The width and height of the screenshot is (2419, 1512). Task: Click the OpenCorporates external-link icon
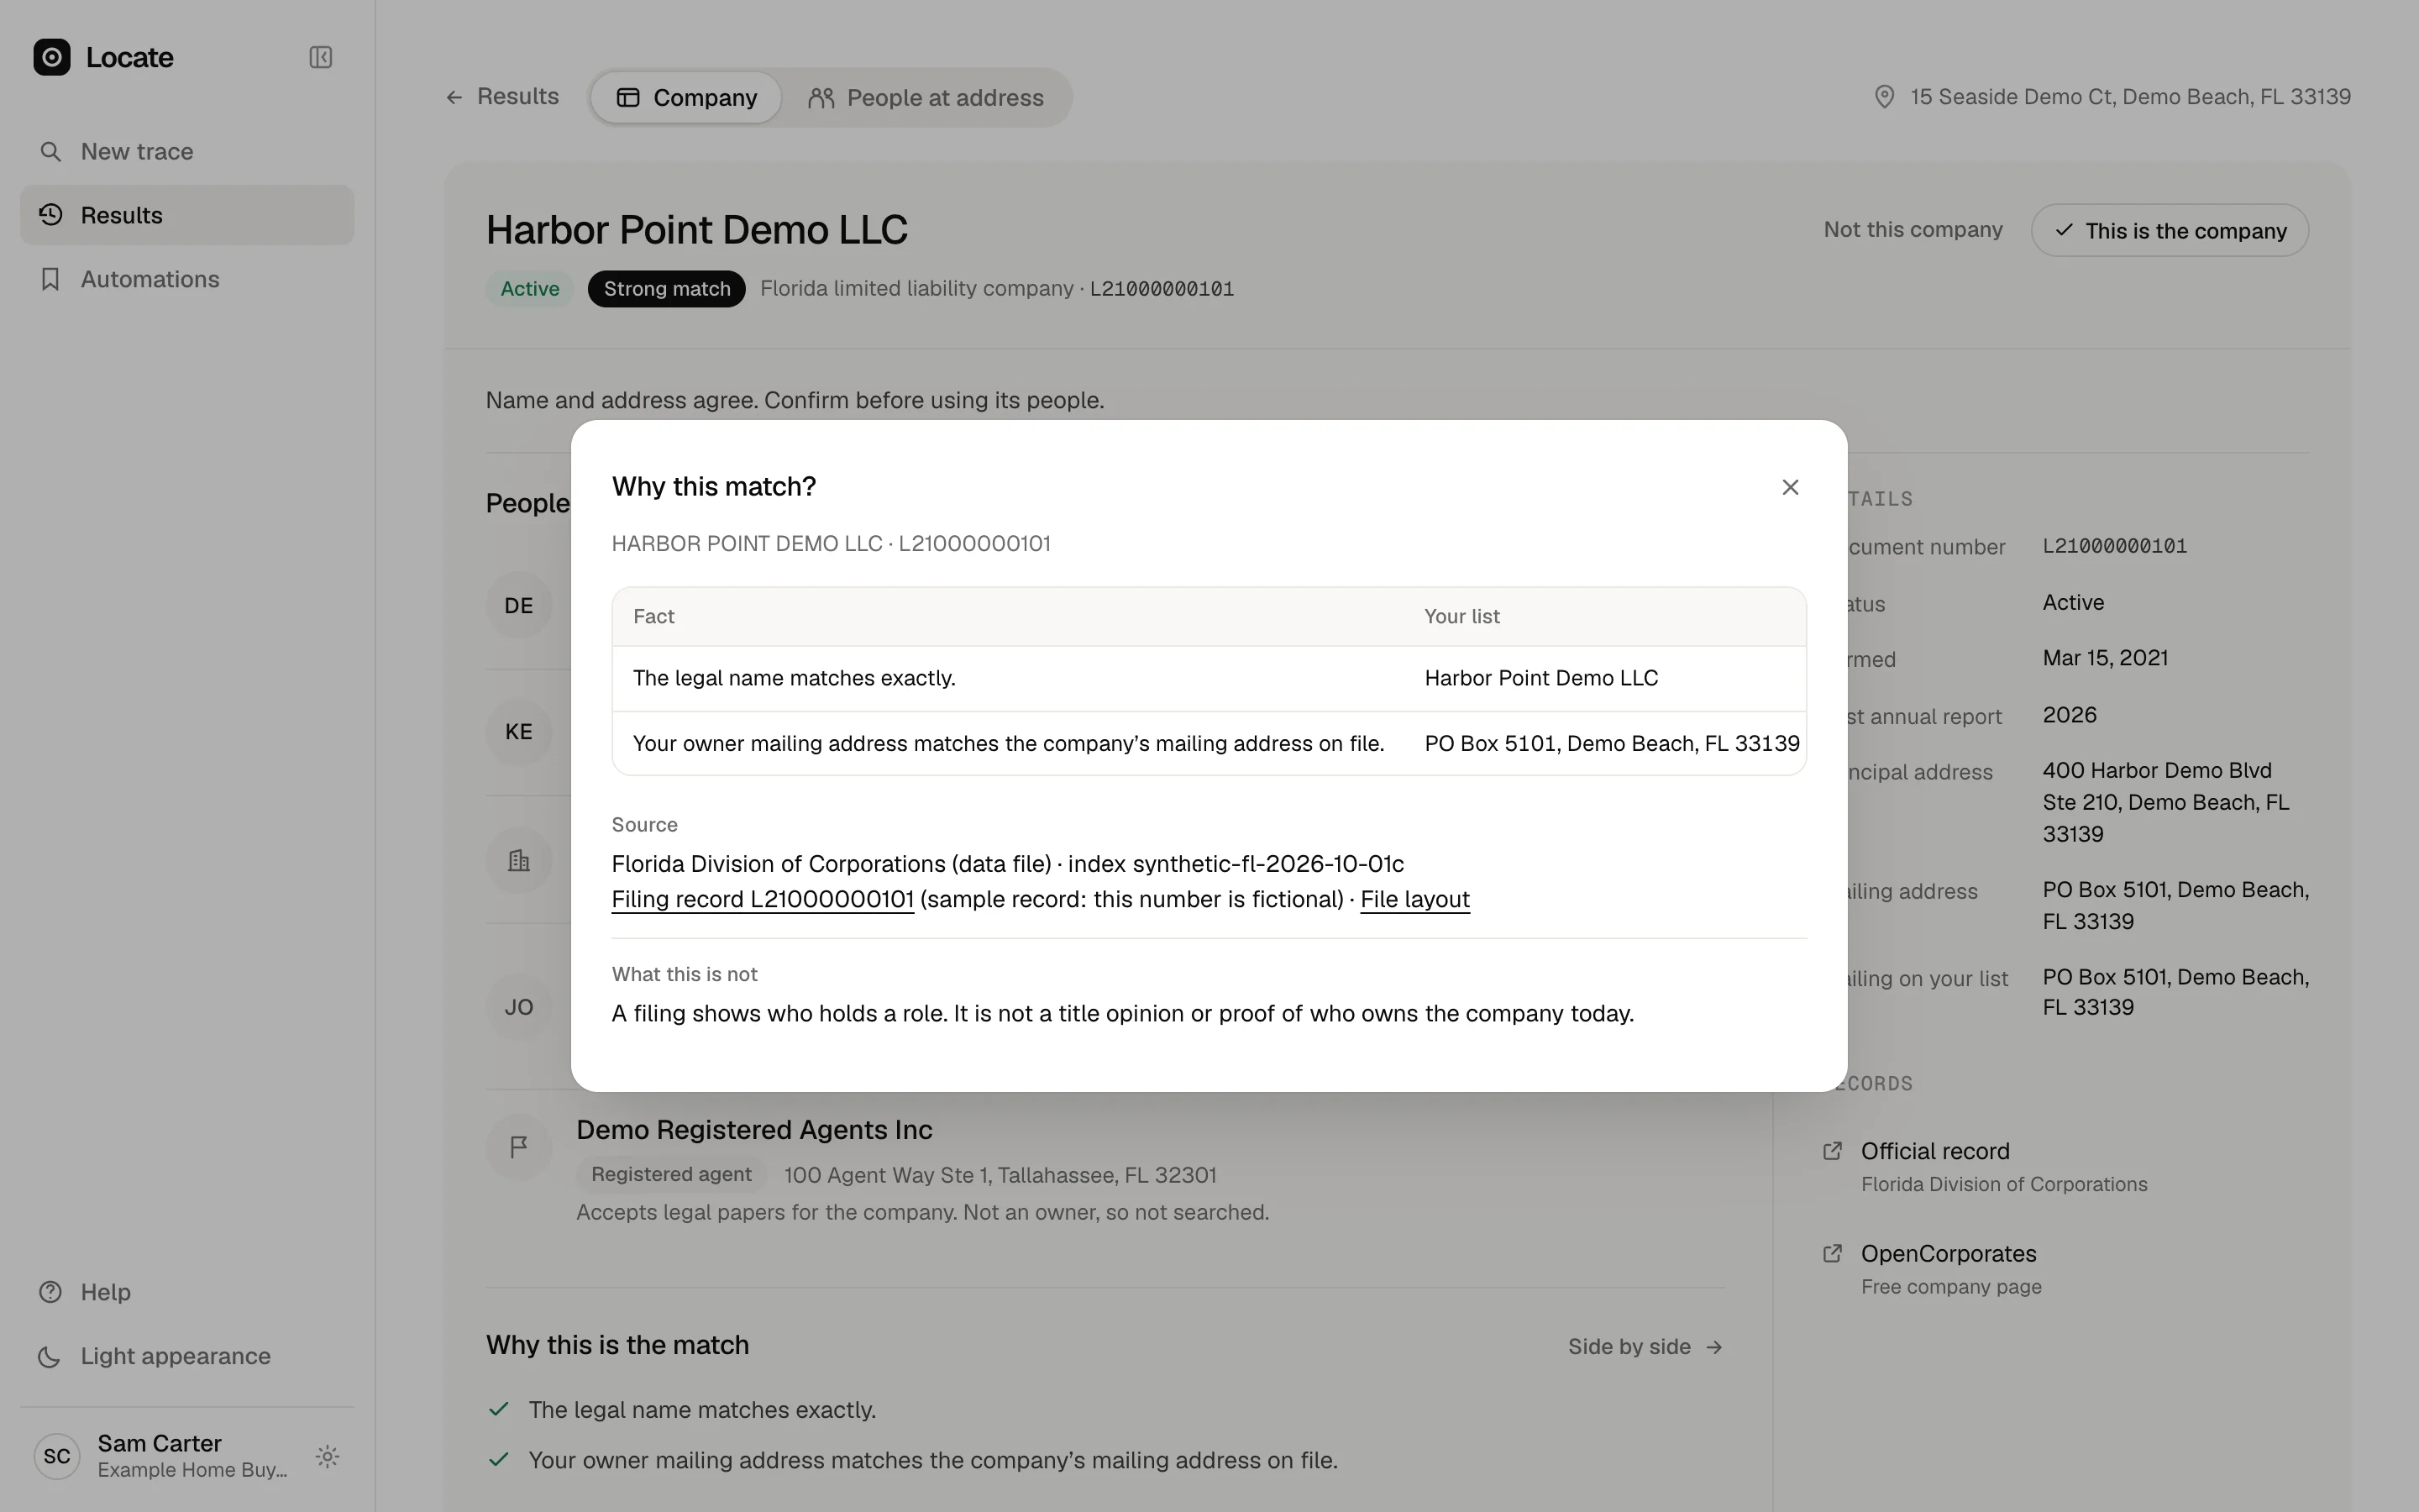[1832, 1254]
